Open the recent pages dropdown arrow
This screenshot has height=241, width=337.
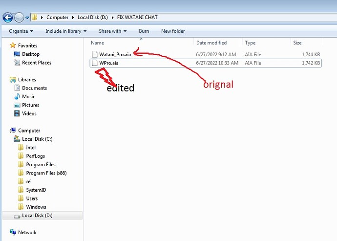[x=27, y=18]
